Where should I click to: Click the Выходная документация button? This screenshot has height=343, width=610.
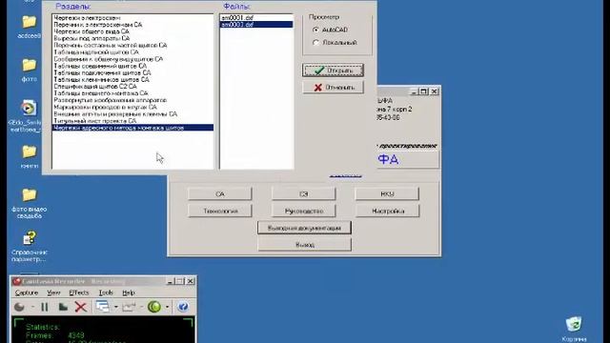click(304, 228)
